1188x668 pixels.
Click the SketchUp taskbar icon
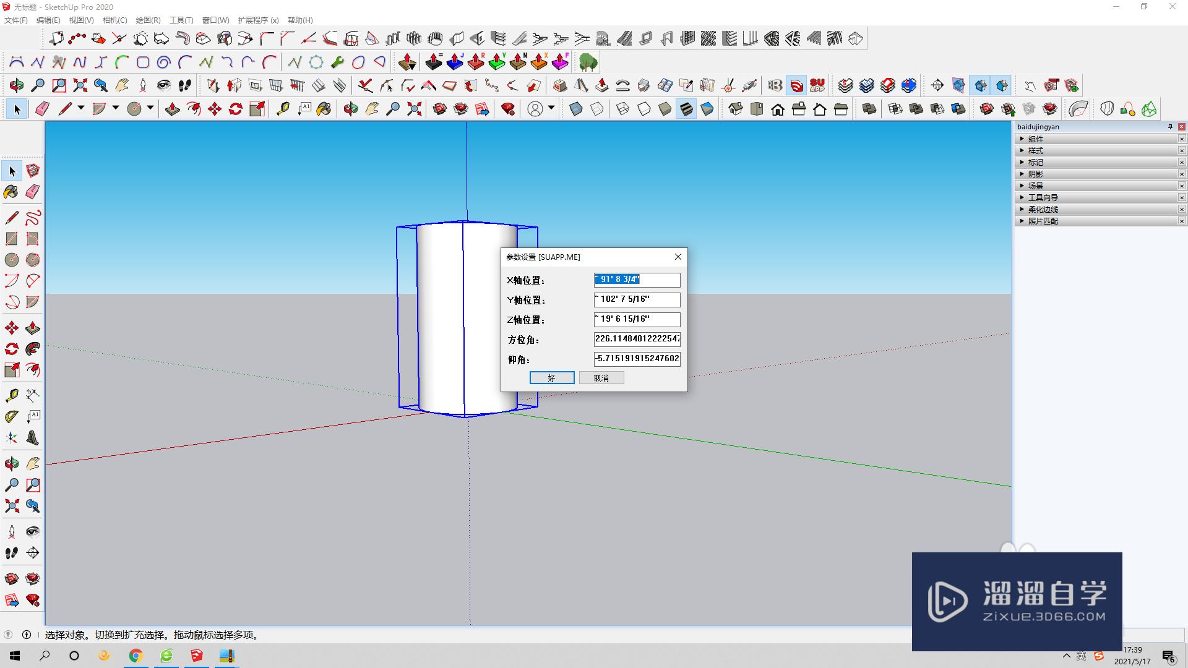tap(197, 656)
